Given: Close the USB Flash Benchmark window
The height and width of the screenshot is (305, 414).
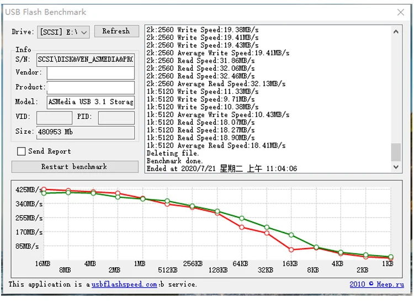Looking at the screenshot, I should (x=401, y=12).
